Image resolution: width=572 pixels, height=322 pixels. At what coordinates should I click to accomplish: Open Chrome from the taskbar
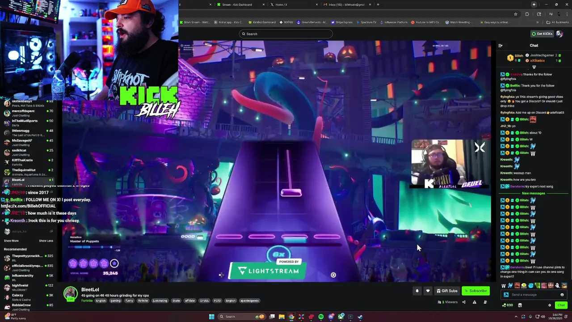pos(291,317)
